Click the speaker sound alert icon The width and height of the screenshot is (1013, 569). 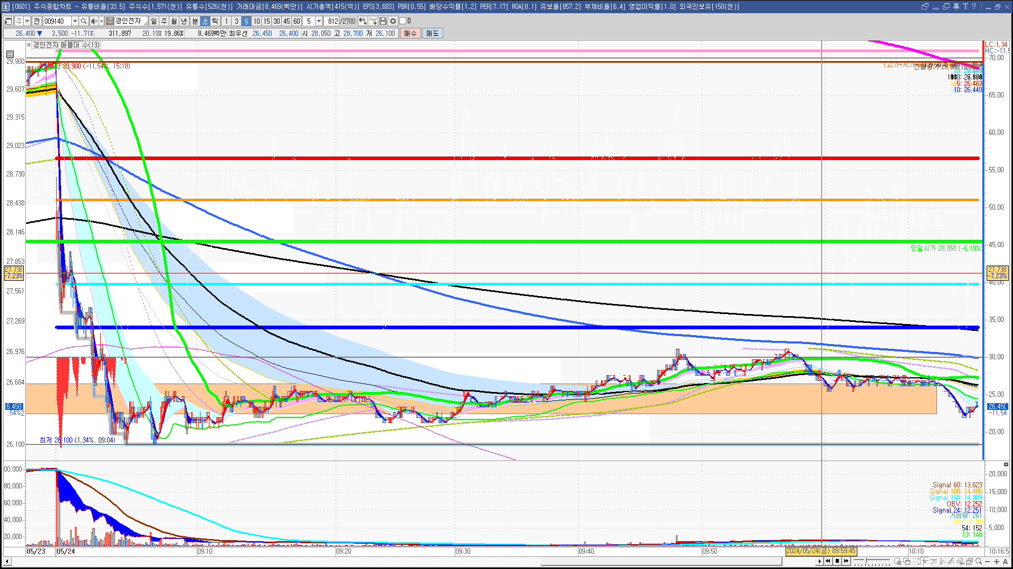point(93,21)
